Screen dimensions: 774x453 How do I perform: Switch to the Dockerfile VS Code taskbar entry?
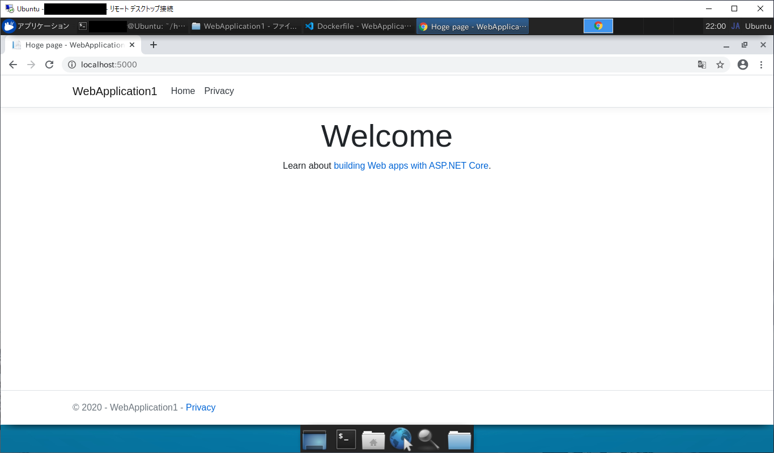pyautogui.click(x=358, y=25)
